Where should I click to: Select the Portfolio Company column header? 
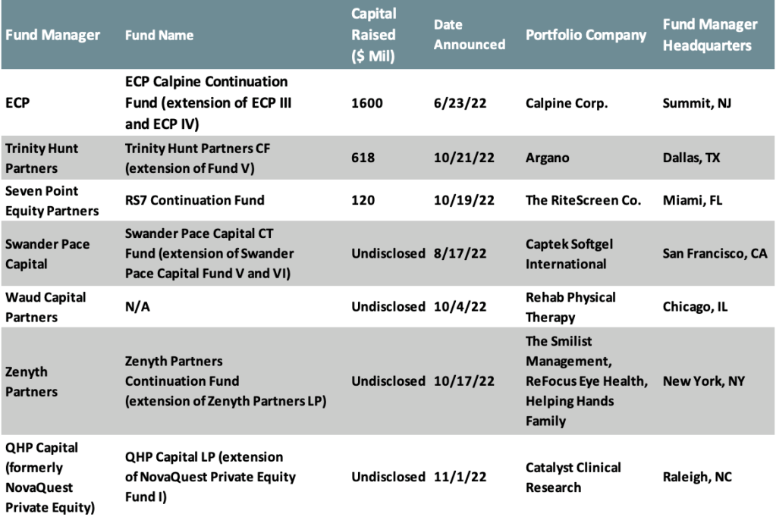pyautogui.click(x=586, y=35)
